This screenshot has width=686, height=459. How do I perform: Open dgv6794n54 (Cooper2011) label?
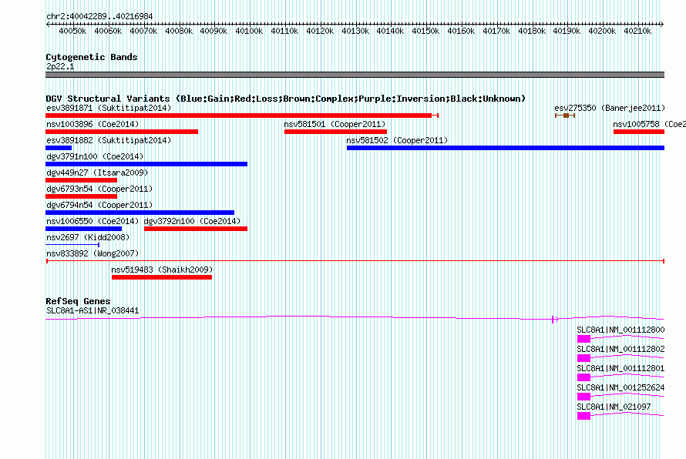coord(99,205)
